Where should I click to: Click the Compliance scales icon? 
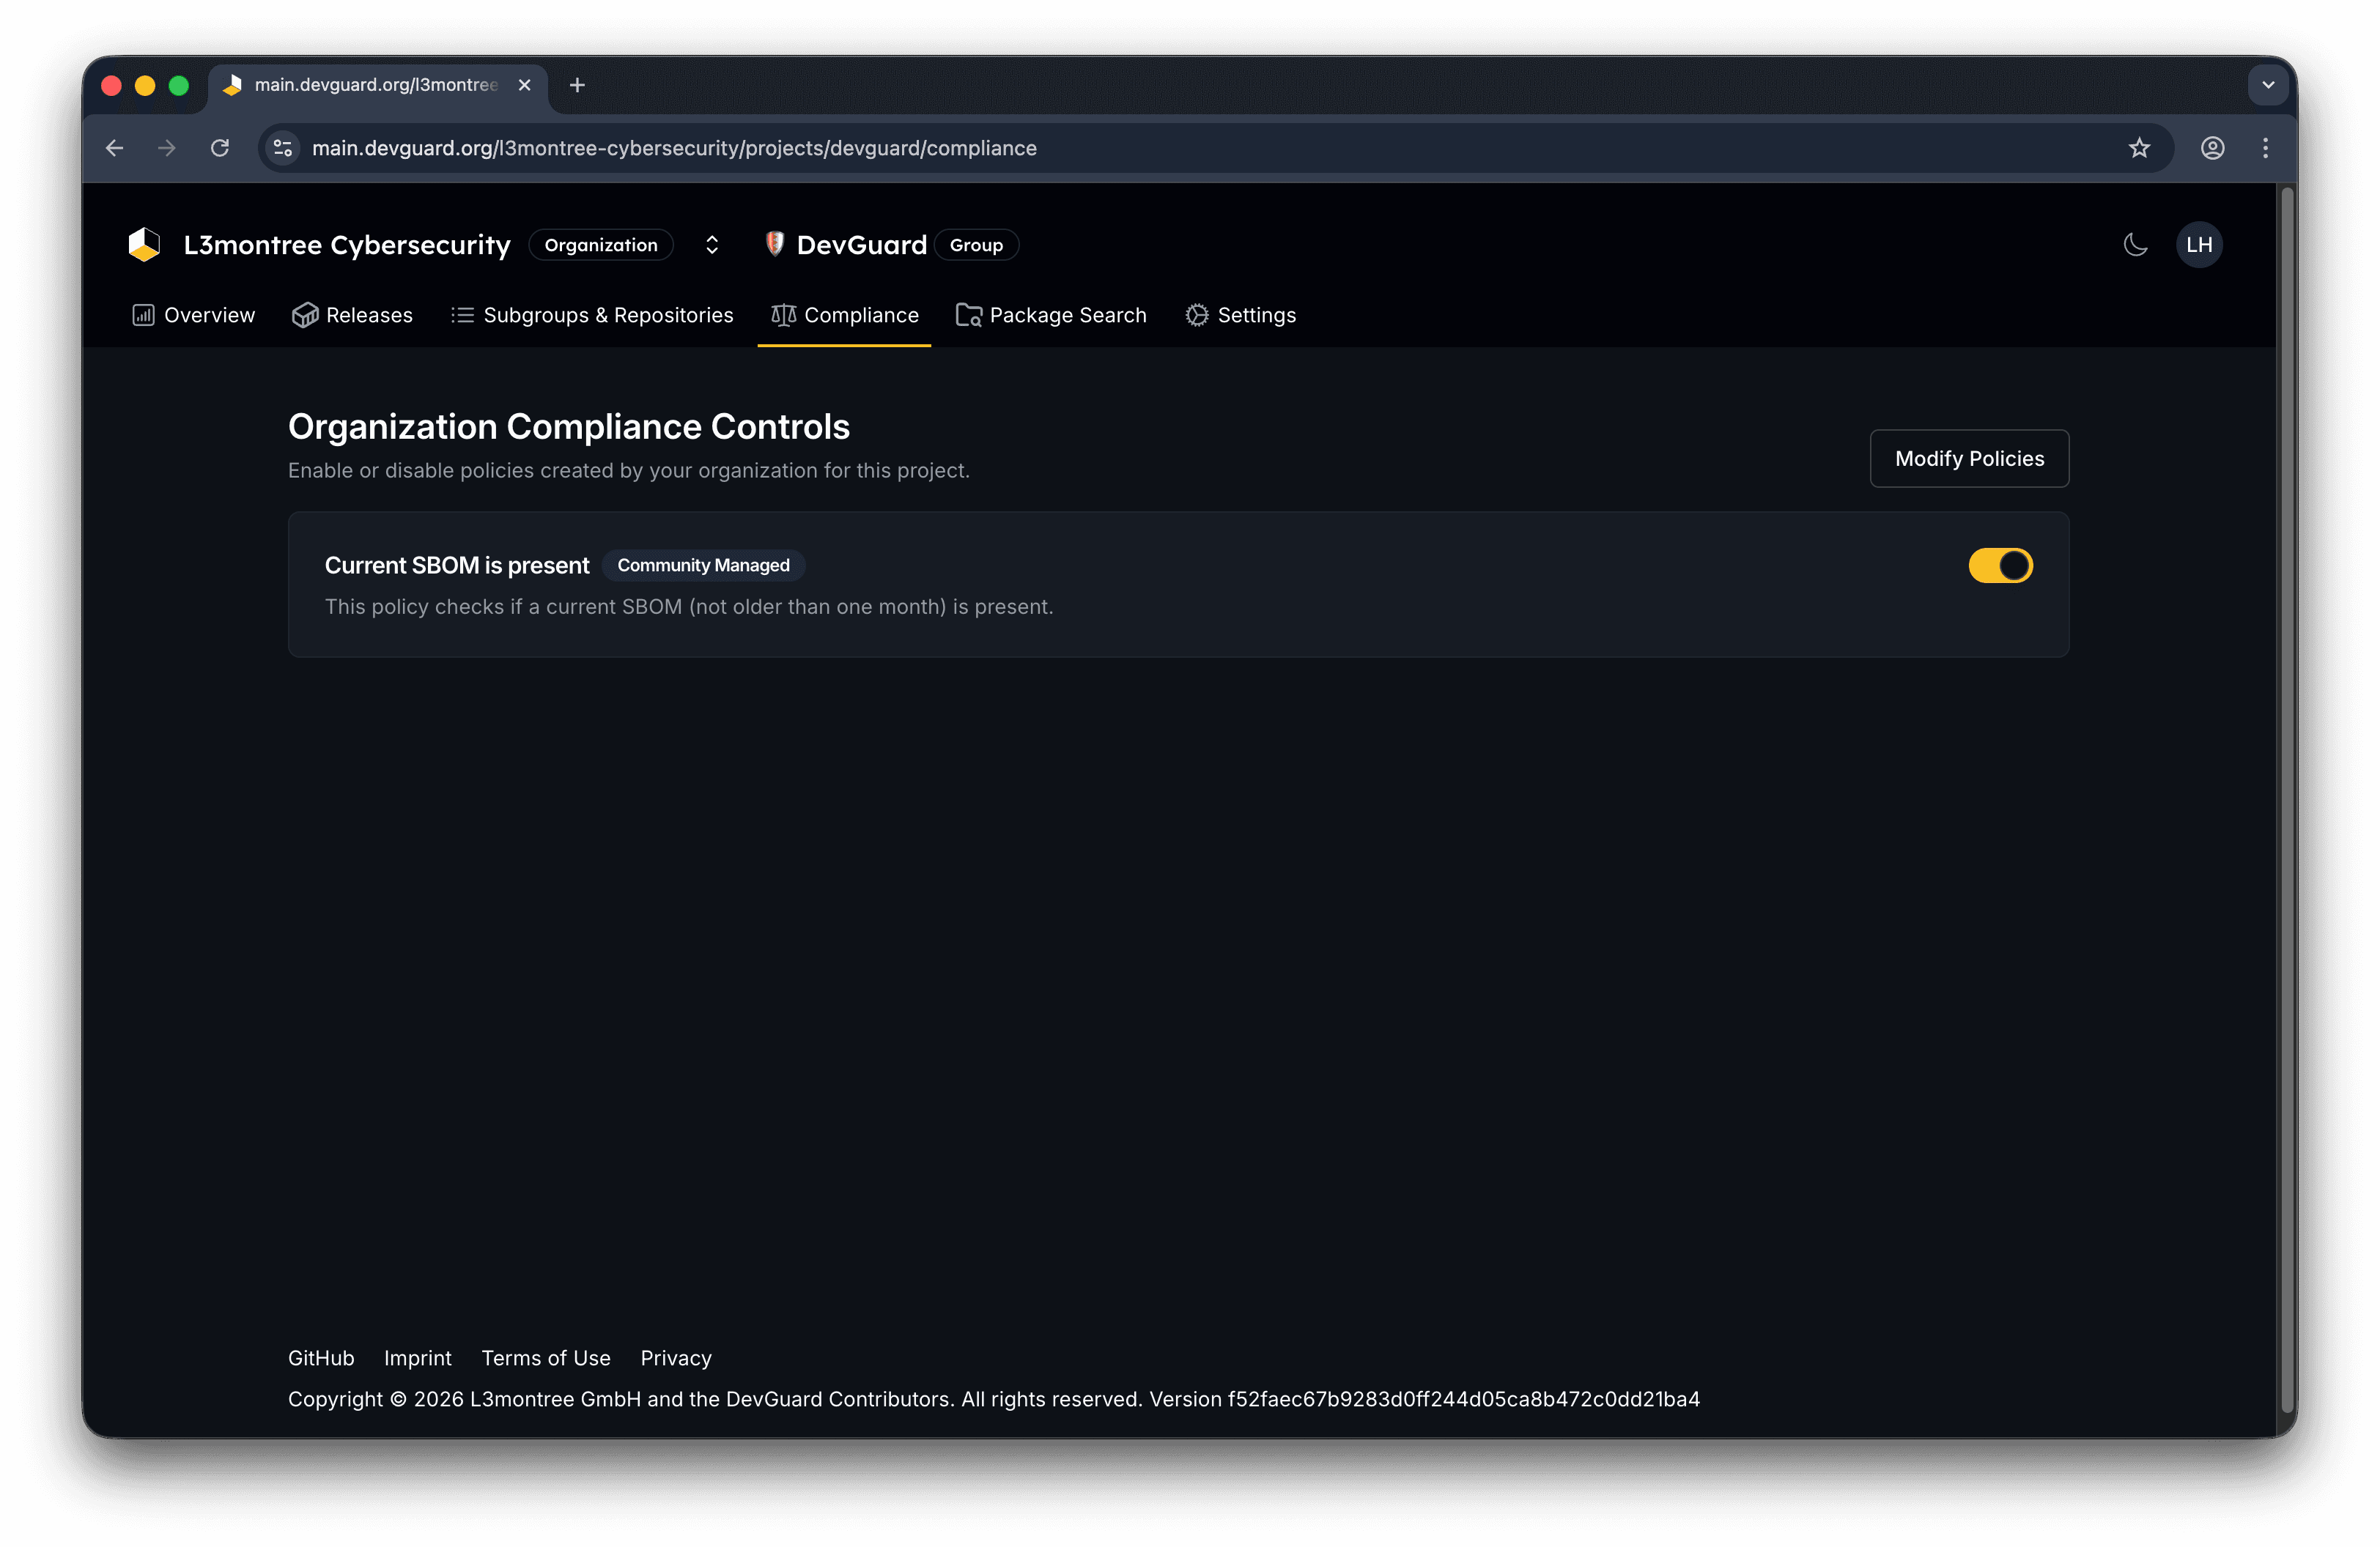tap(784, 315)
